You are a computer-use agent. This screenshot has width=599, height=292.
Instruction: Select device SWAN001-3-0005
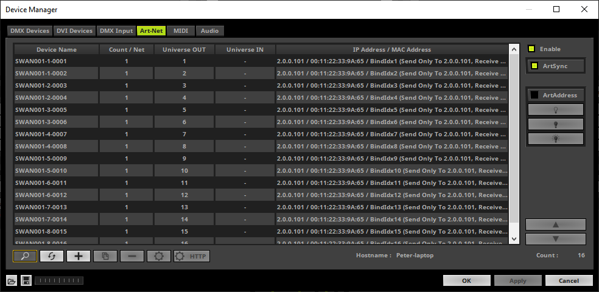[x=57, y=110]
